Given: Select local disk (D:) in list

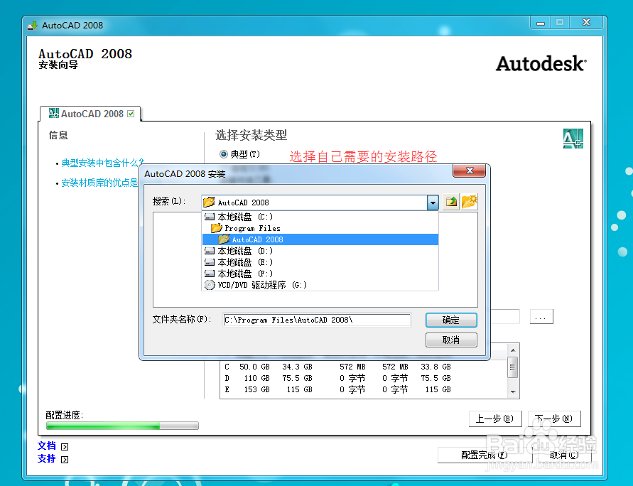Looking at the screenshot, I should 320,251.
